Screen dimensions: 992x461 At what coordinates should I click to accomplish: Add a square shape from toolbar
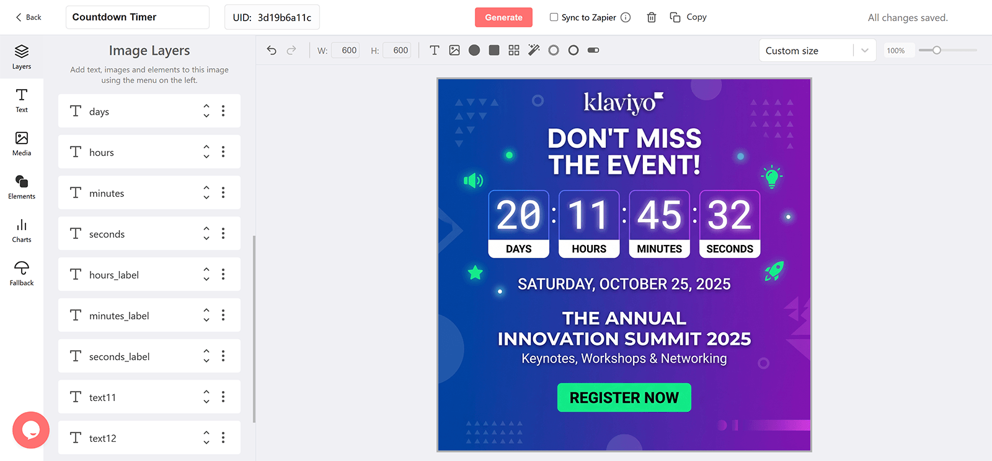coord(494,50)
